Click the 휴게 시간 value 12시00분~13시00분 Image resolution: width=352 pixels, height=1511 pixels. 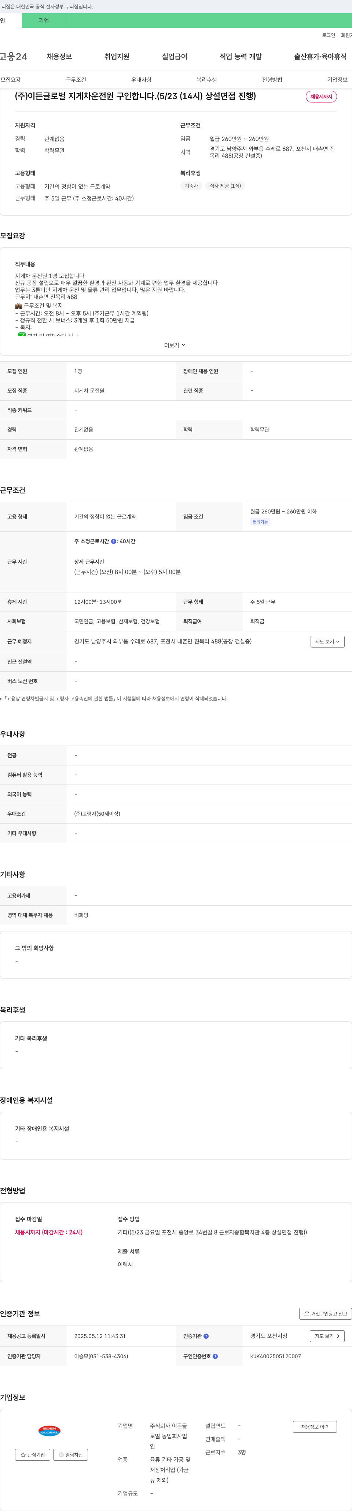98,602
